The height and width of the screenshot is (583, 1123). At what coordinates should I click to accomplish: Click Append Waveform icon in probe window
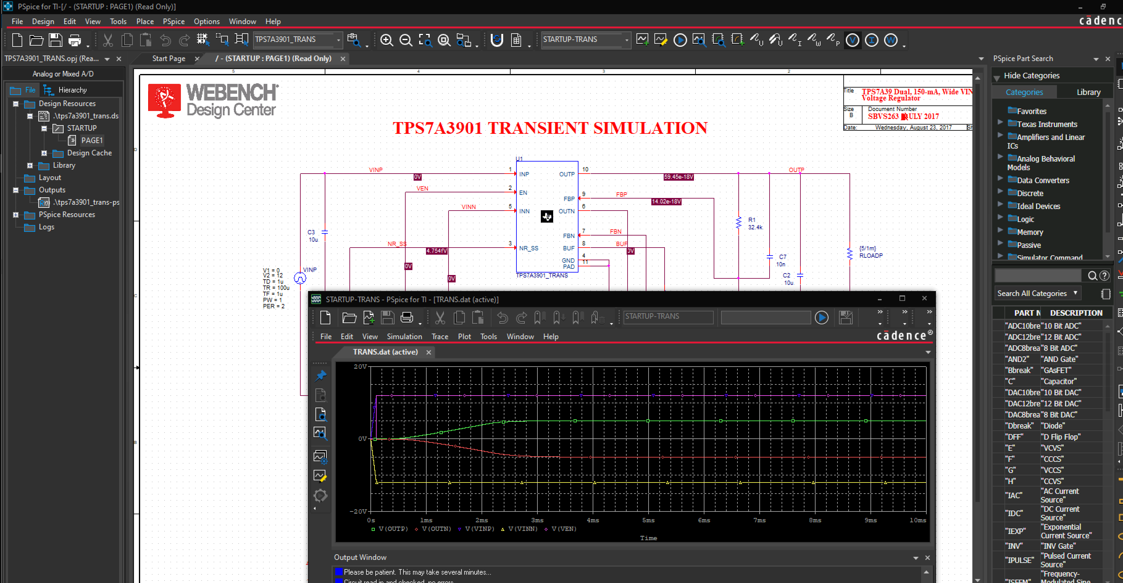pos(369,318)
